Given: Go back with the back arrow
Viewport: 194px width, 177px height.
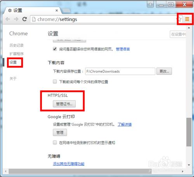Looking at the screenshot, I should tap(8, 19).
